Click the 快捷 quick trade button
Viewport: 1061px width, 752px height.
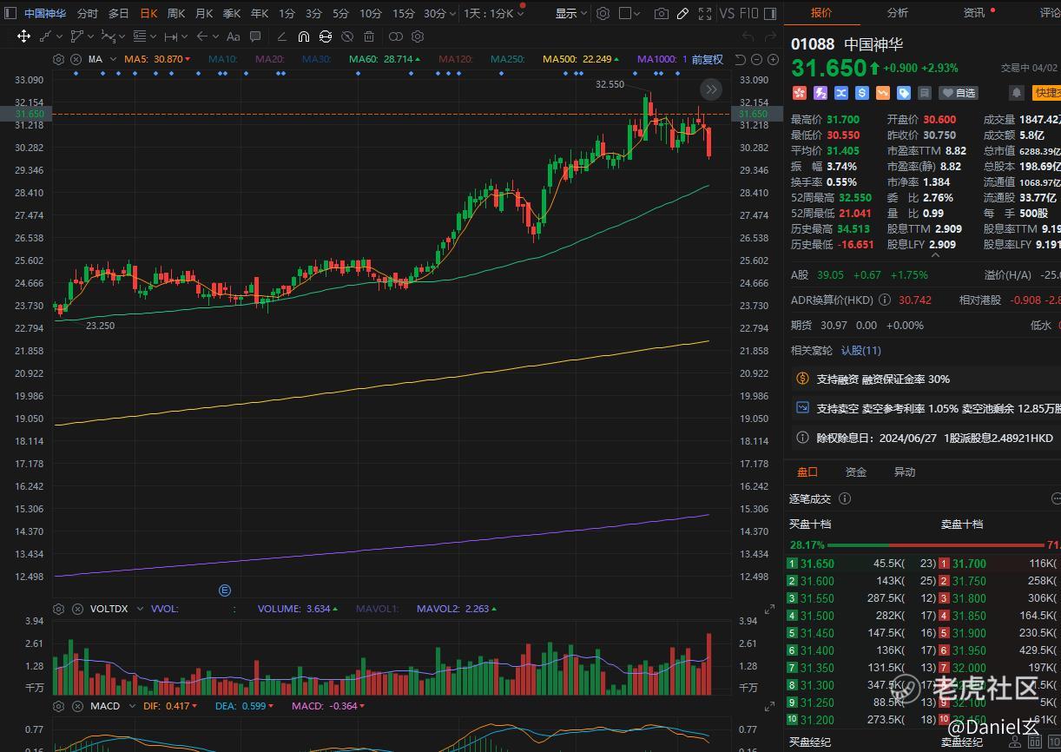pos(1046,93)
